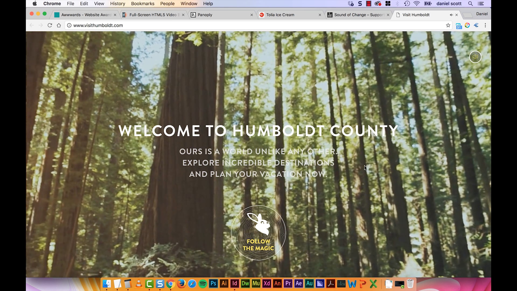Viewport: 517px width, 291px height.
Task: Launch Illustrator from the dock
Action: [x=224, y=283]
